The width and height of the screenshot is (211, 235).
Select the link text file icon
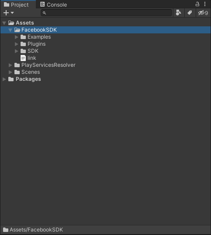click(x=23, y=58)
